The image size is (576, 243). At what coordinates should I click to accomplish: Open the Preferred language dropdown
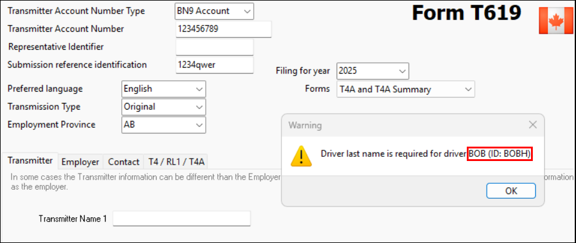click(x=163, y=89)
